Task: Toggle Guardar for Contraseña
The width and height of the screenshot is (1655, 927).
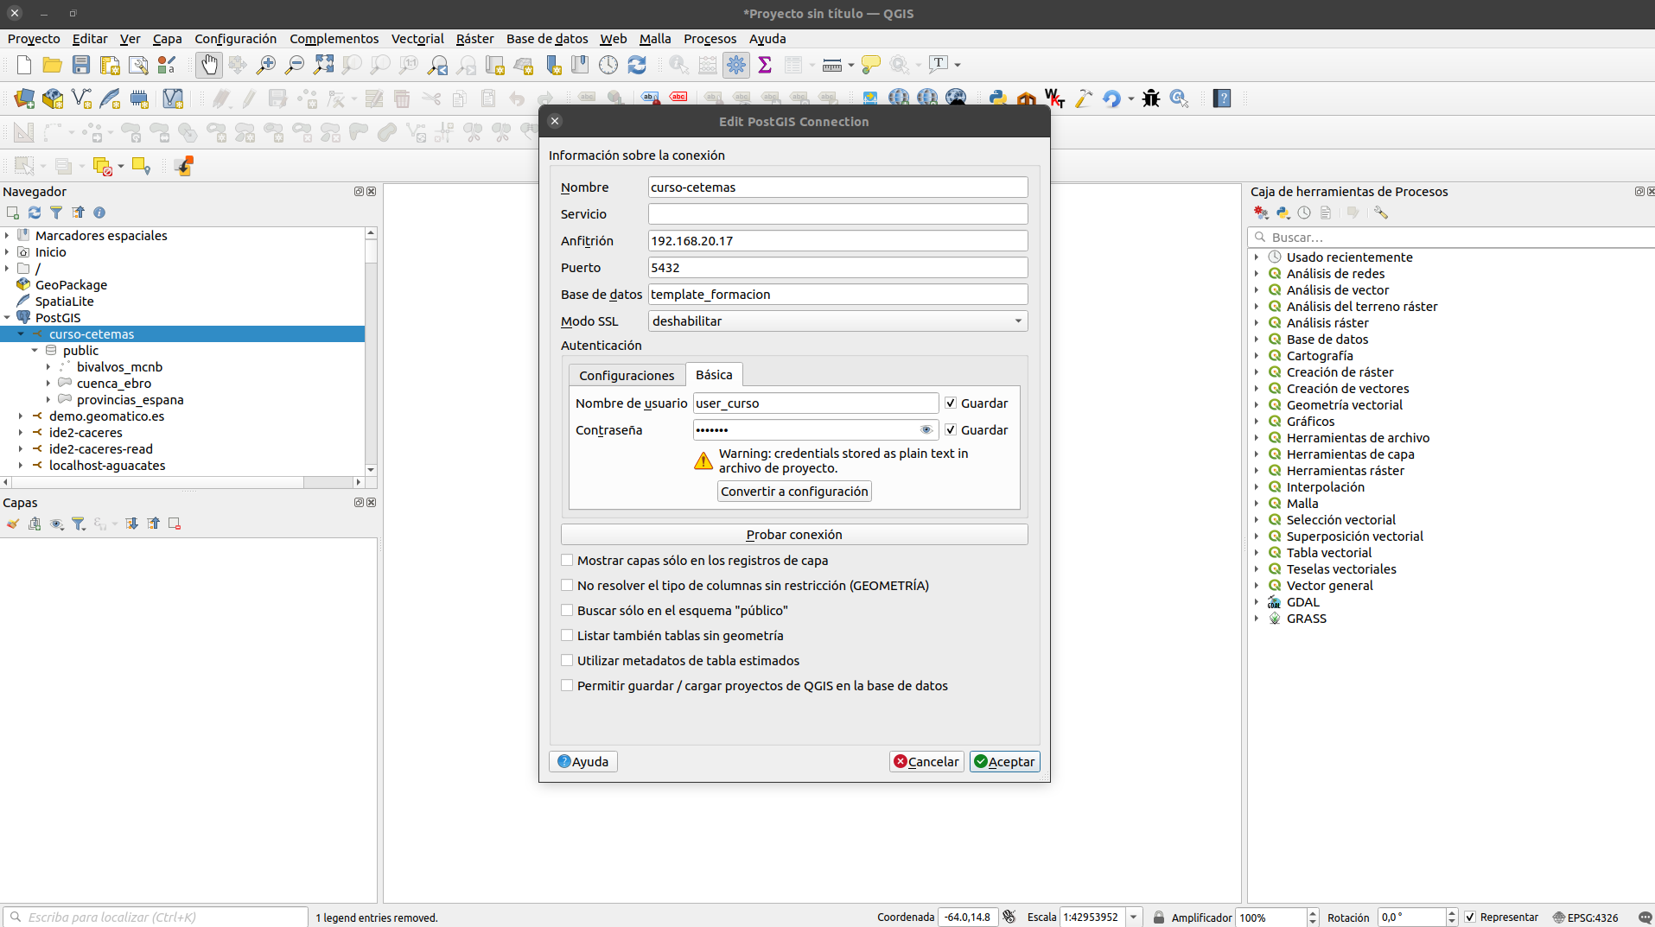Action: (x=951, y=430)
